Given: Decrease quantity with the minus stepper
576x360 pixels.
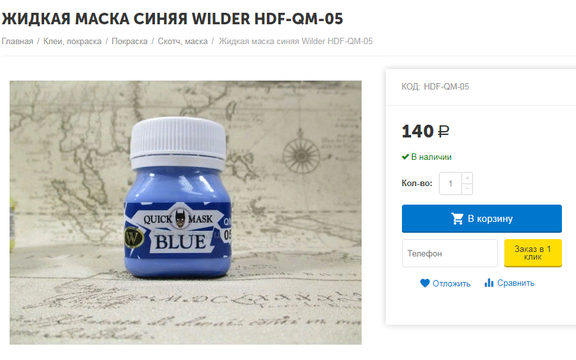Looking at the screenshot, I should click(467, 189).
